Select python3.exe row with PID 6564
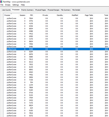 [x=58, y=72]
